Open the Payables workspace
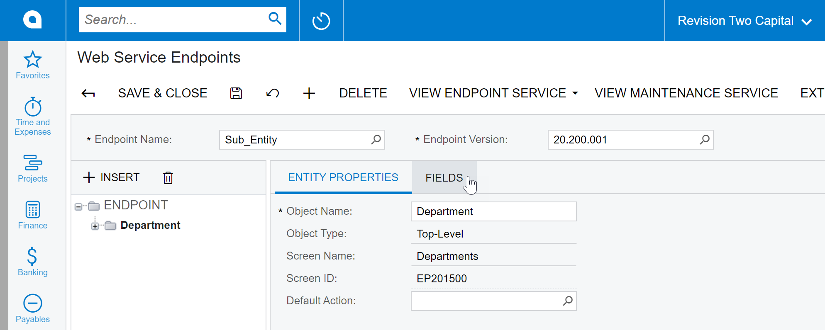The height and width of the screenshot is (330, 825). (x=32, y=308)
